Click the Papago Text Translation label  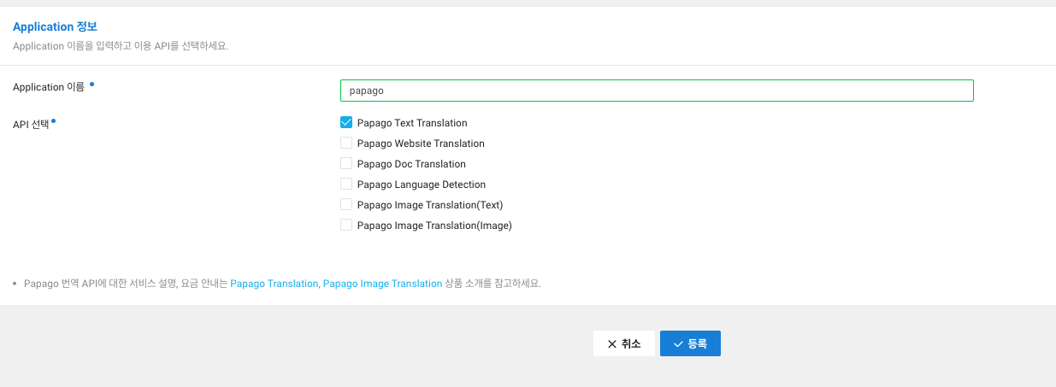pos(412,123)
